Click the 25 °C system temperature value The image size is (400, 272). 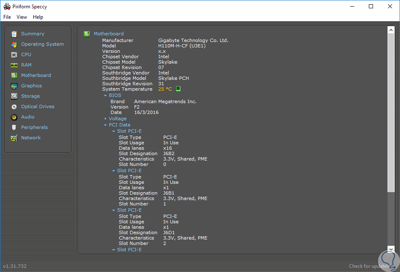click(x=165, y=89)
